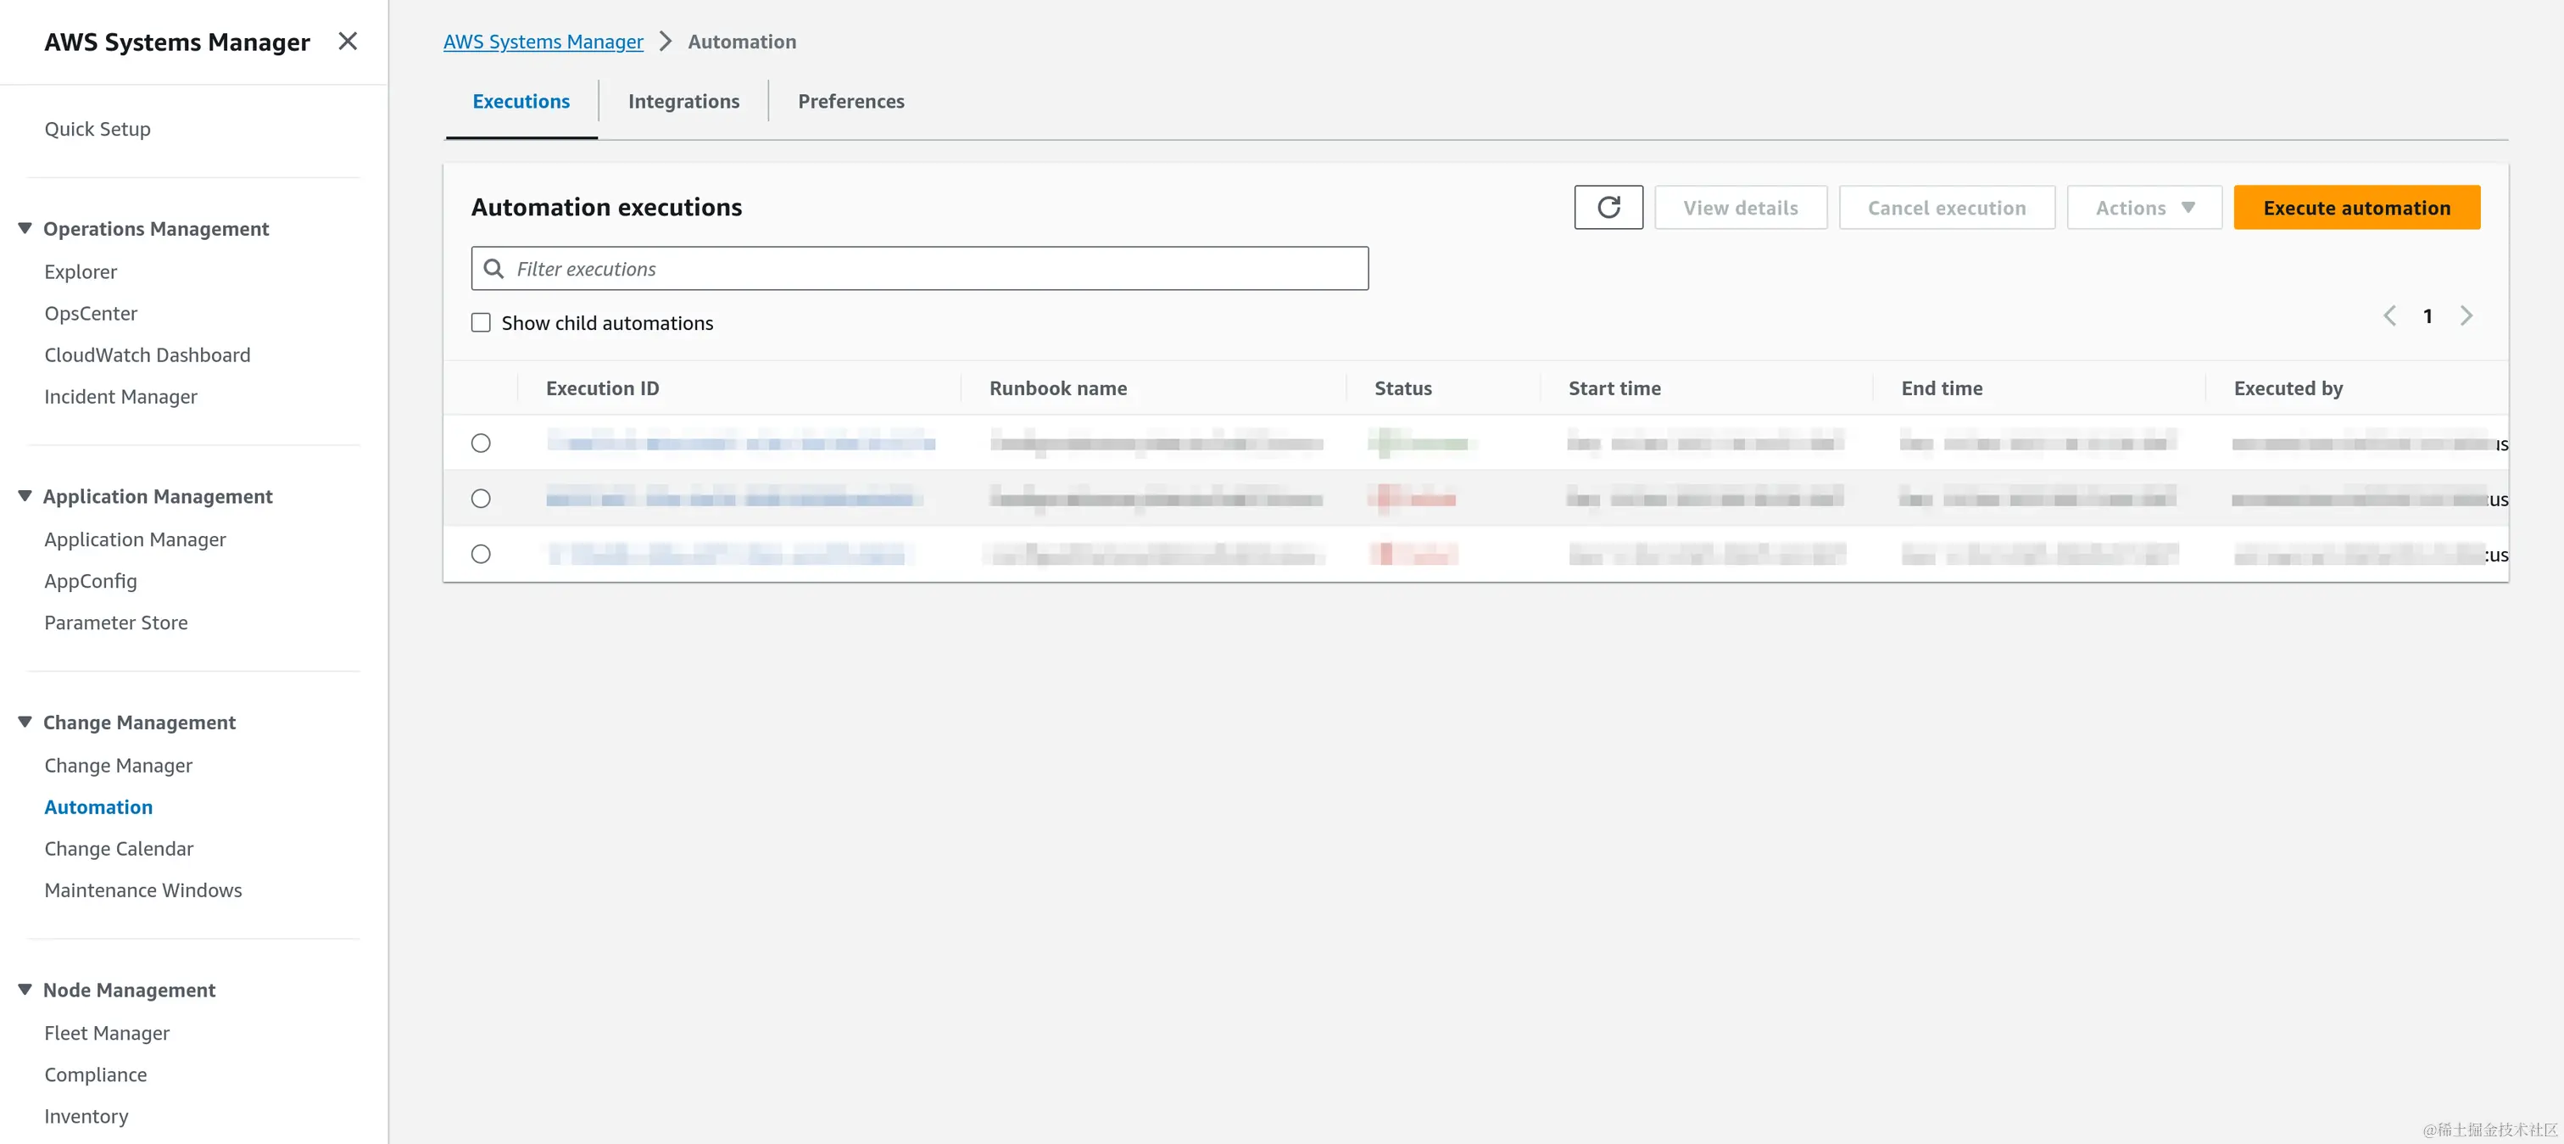Click the search magnifier in filter box
2564x1144 pixels.
[x=493, y=269]
